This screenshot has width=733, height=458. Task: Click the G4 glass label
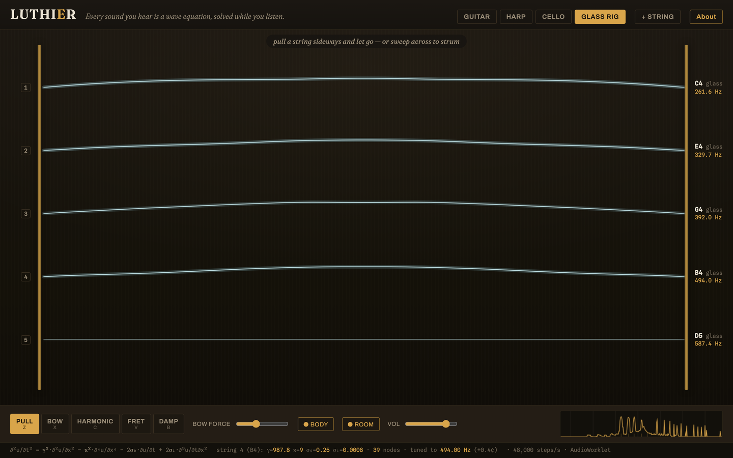tap(708, 210)
